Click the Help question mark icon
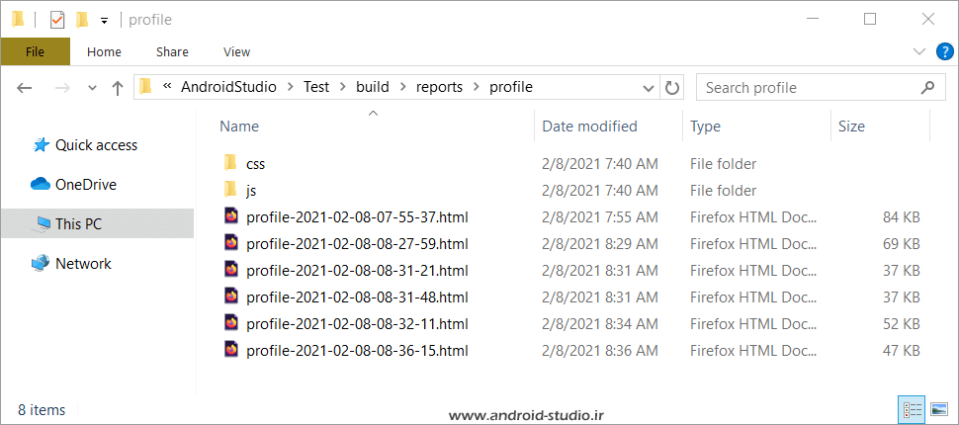959x425 pixels. point(944,52)
